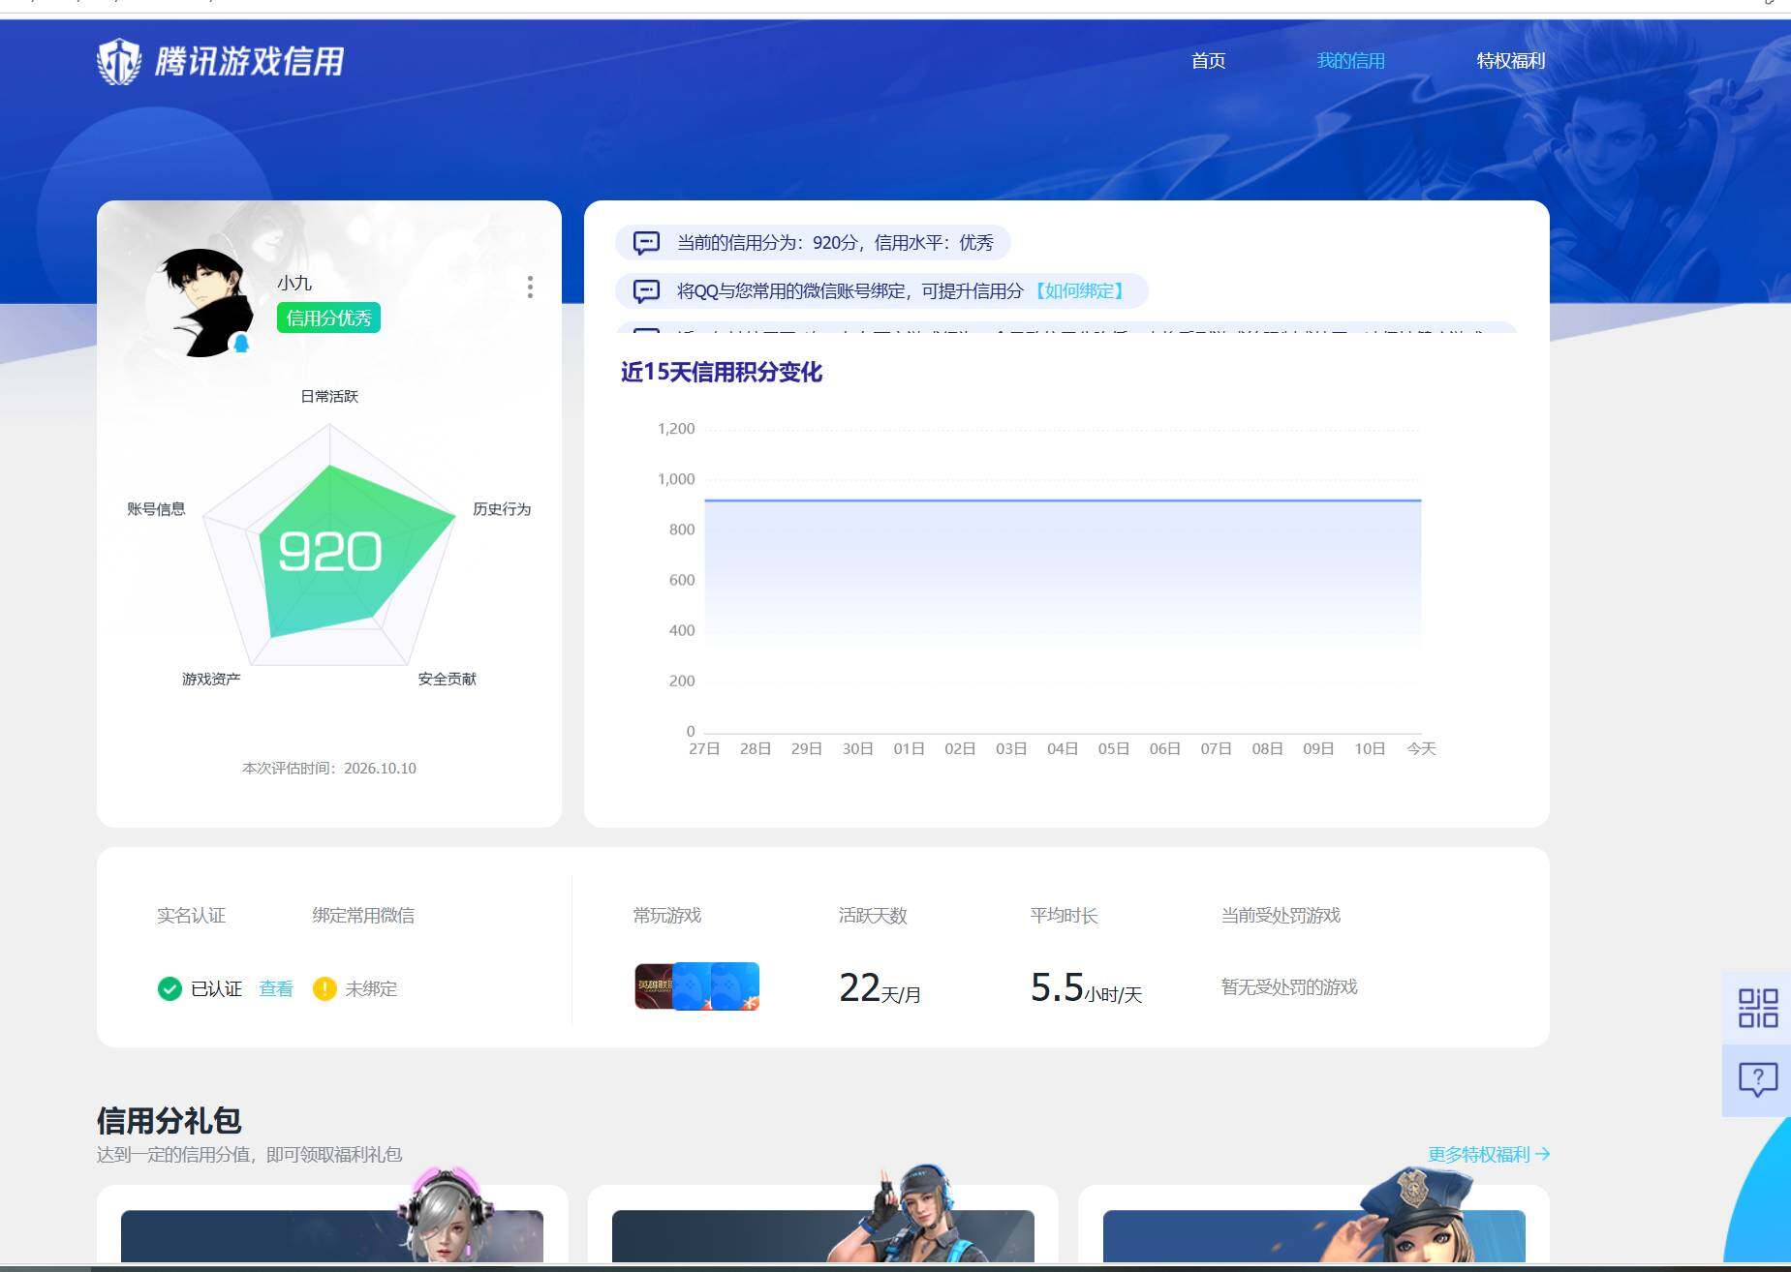
Task: Click the green verified checkmark icon
Action: pyautogui.click(x=170, y=988)
